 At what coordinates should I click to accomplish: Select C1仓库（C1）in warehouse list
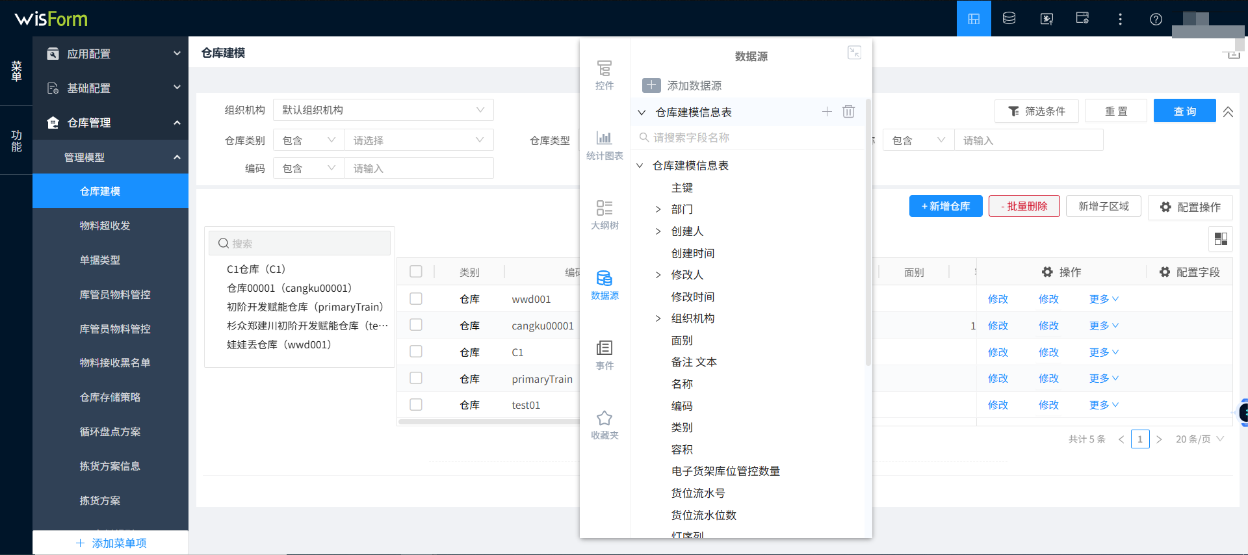click(x=256, y=269)
